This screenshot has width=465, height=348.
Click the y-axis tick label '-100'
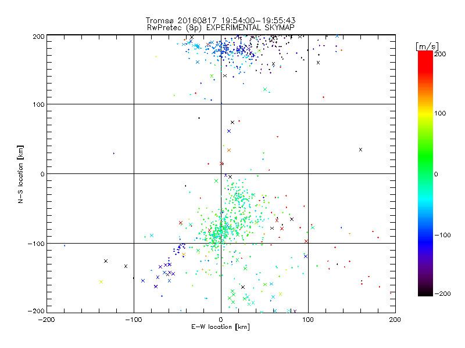[36, 244]
